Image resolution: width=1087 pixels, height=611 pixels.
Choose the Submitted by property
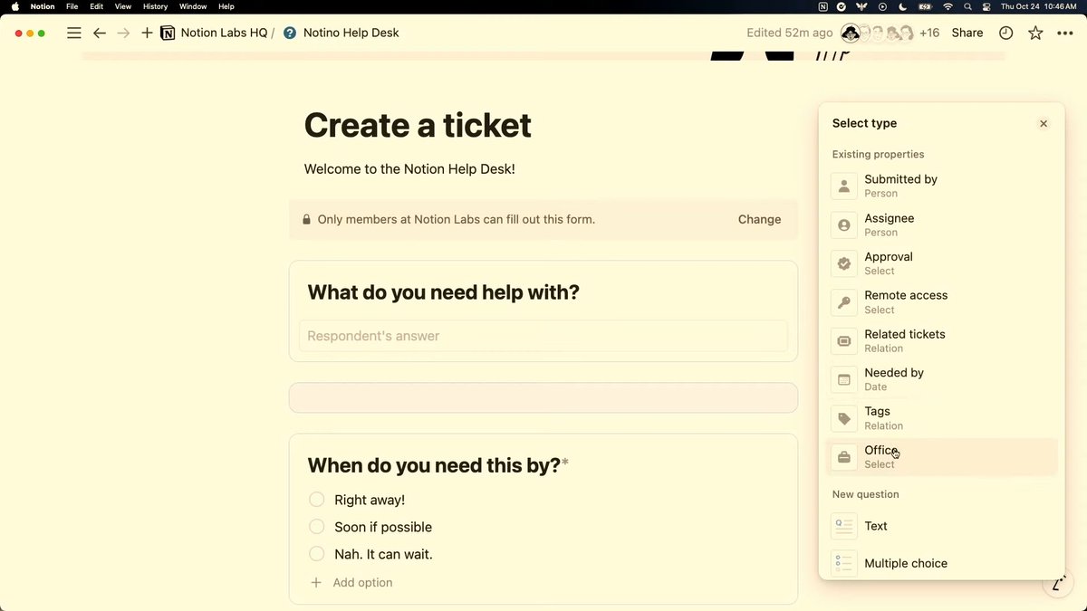(942, 186)
